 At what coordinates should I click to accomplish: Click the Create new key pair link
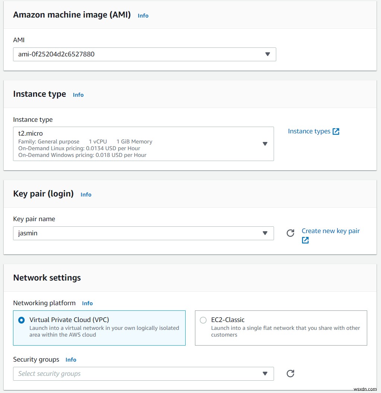click(x=330, y=231)
